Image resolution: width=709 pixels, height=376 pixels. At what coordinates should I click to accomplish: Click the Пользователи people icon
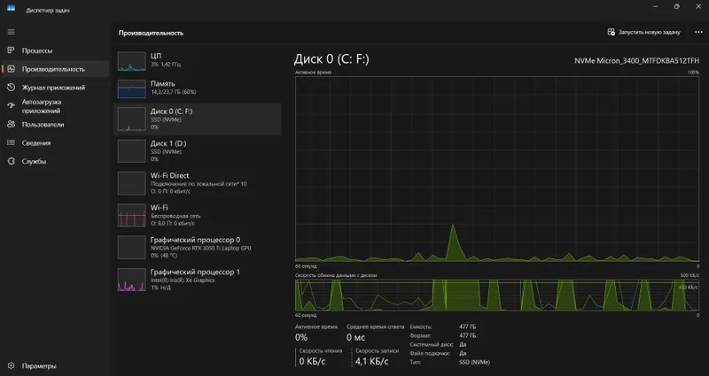[11, 125]
